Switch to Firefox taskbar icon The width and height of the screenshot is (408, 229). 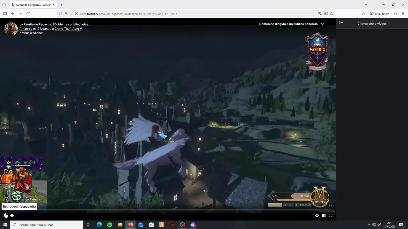point(130,225)
